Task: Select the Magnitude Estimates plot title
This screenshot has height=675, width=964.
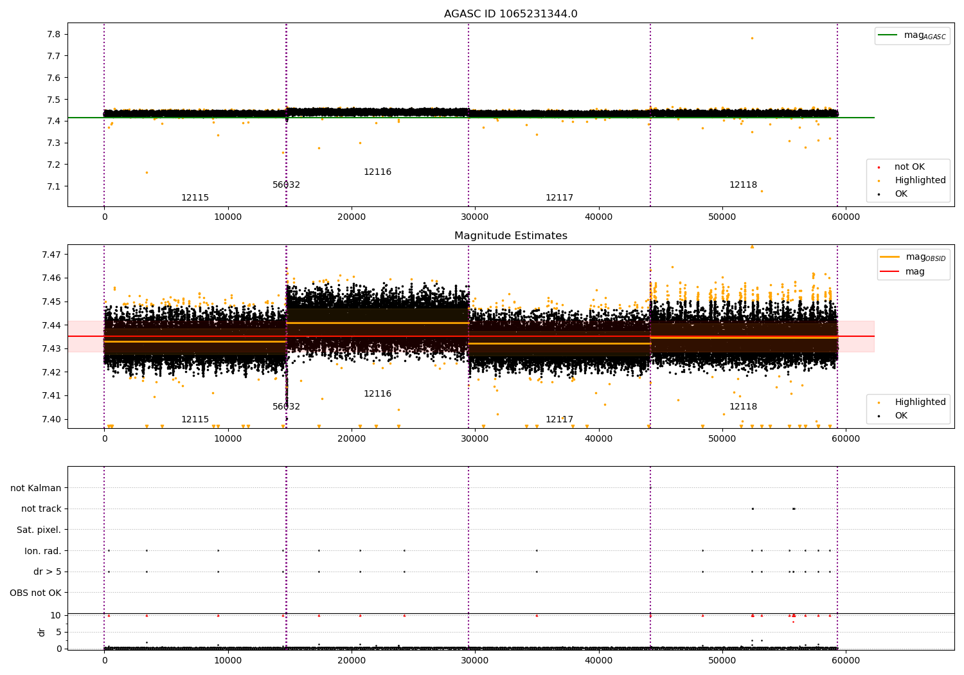Action: pos(510,236)
